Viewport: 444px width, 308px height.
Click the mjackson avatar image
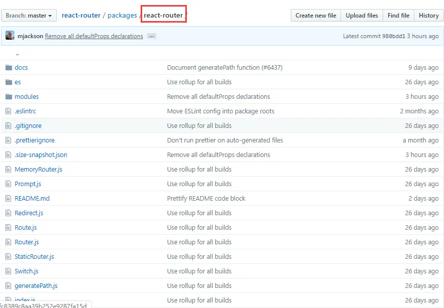(x=10, y=35)
